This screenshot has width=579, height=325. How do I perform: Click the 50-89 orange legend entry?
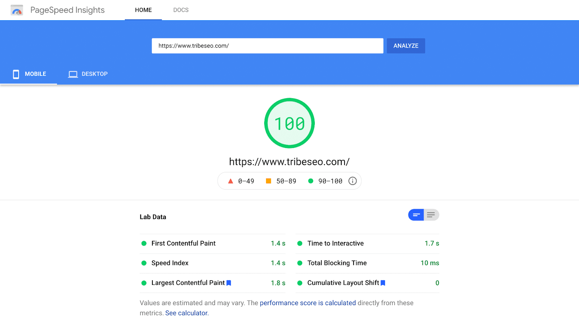point(281,181)
